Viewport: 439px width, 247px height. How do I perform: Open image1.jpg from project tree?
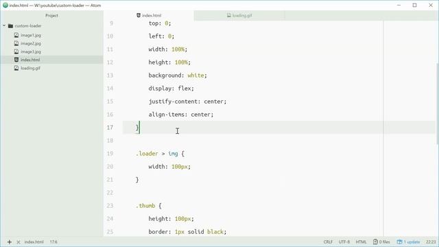tap(31, 35)
